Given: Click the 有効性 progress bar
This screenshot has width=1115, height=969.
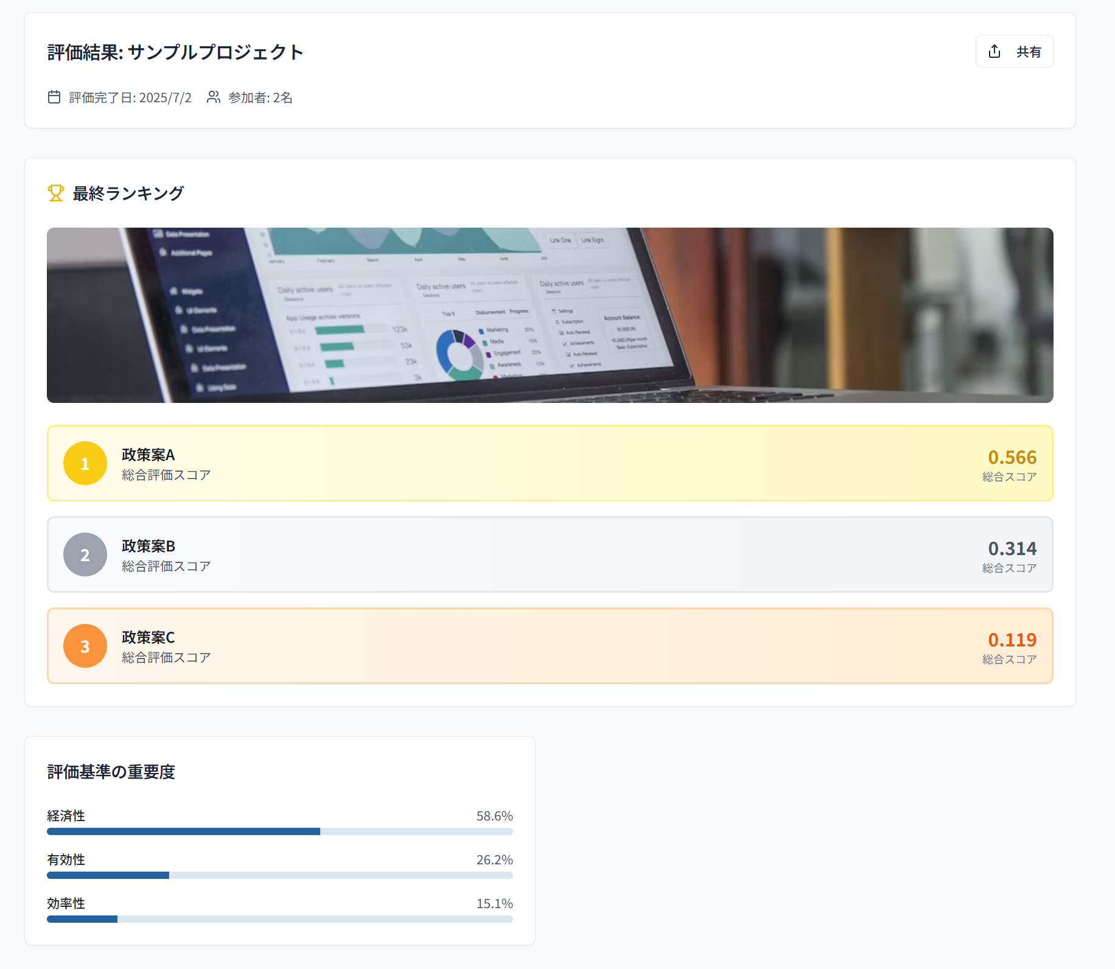Looking at the screenshot, I should tap(280, 875).
